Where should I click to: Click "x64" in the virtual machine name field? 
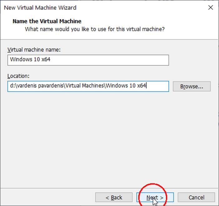point(45,60)
